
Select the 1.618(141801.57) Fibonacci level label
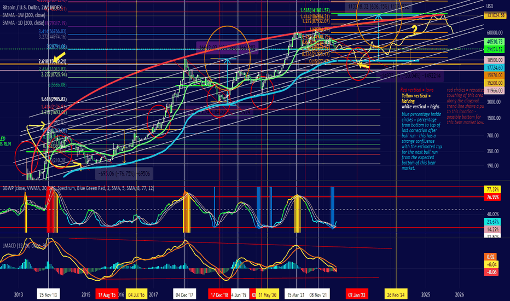click(315, 10)
